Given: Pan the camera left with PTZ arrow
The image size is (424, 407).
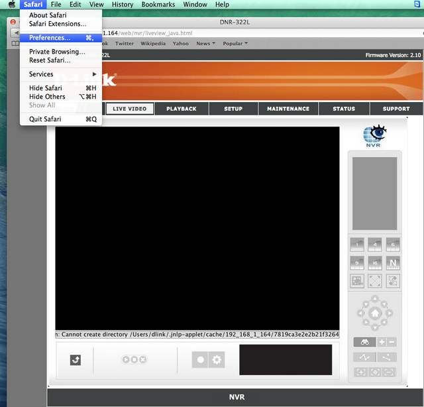Looking at the screenshot, I should tap(360, 314).
